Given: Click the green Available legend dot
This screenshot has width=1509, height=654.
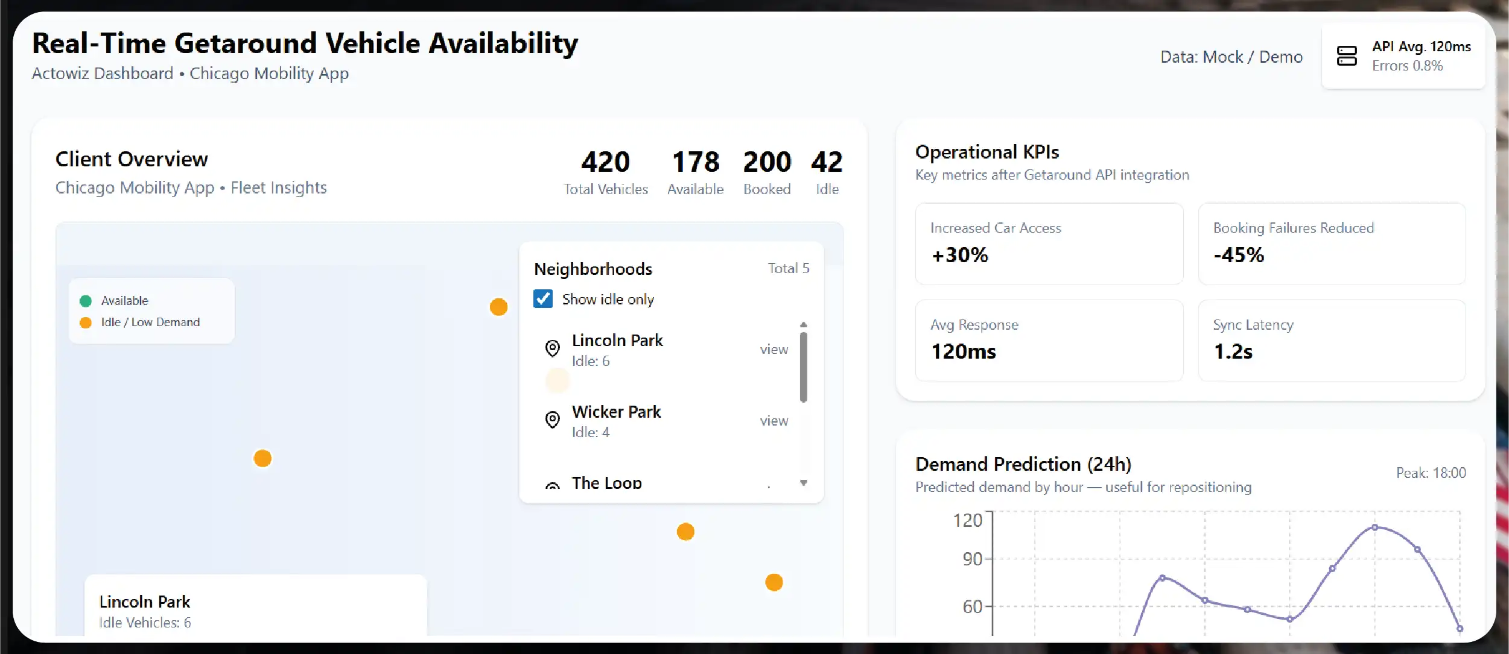Looking at the screenshot, I should pos(86,301).
